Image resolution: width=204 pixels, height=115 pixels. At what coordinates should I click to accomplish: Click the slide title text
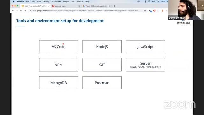pos(60,21)
